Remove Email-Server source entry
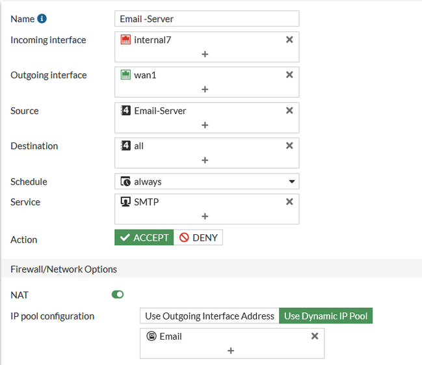 click(289, 111)
